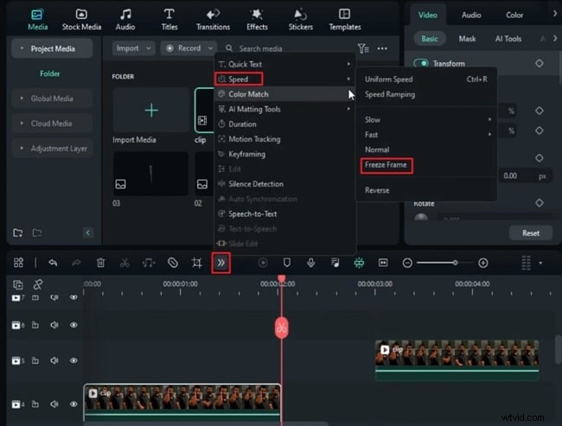Open the Templates tab
562x426 pixels.
pyautogui.click(x=345, y=20)
